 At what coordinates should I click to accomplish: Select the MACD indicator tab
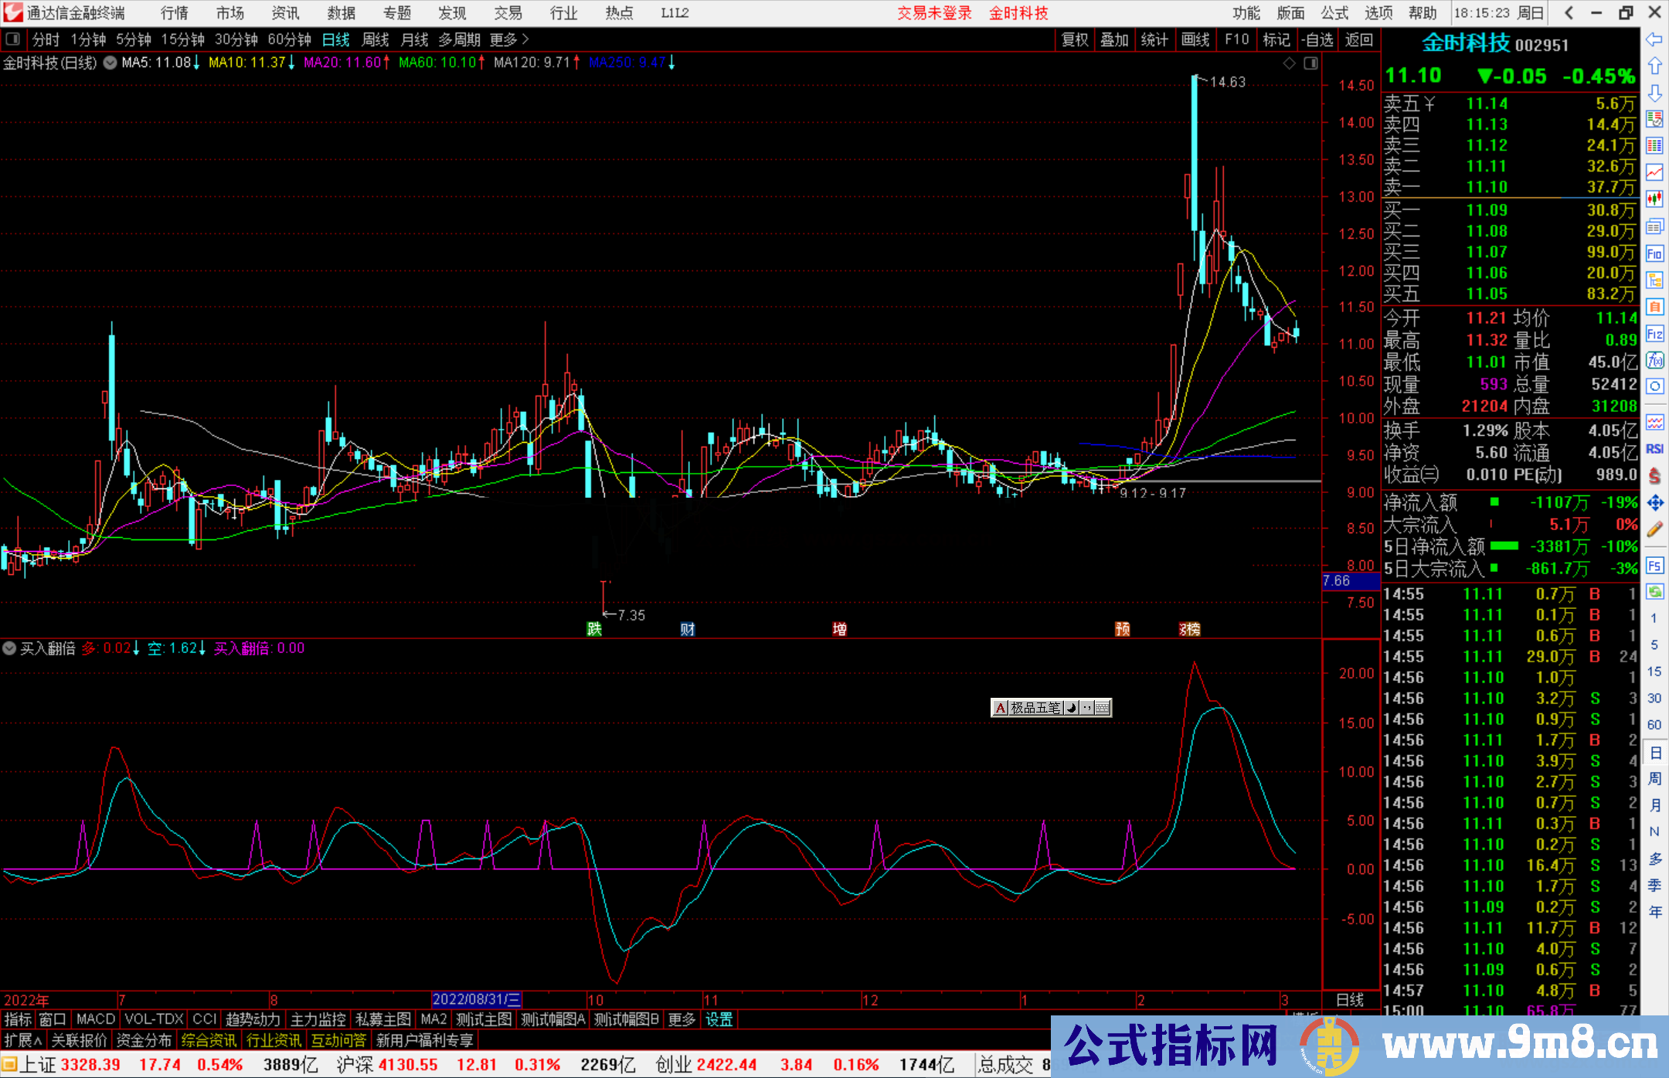coord(96,1019)
